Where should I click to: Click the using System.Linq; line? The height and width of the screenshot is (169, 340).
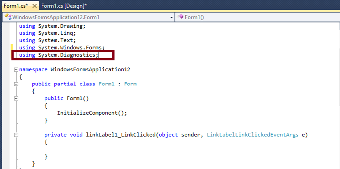47,33
